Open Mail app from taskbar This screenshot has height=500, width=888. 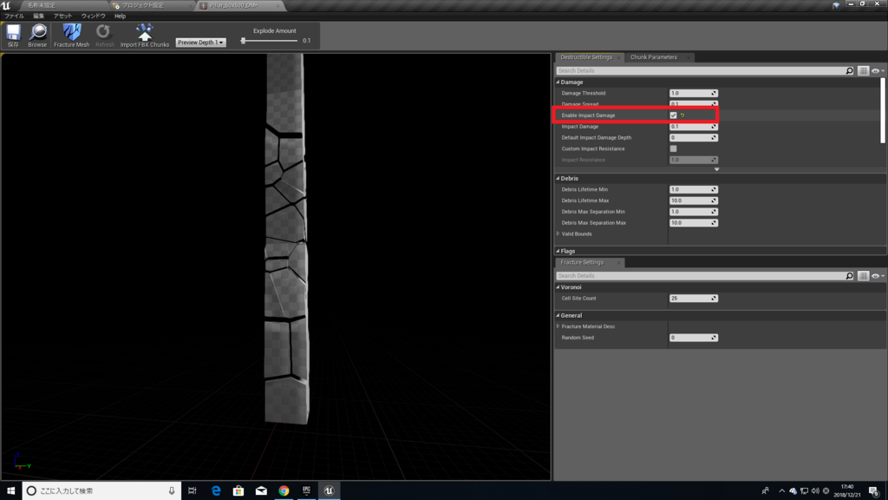[x=261, y=491]
